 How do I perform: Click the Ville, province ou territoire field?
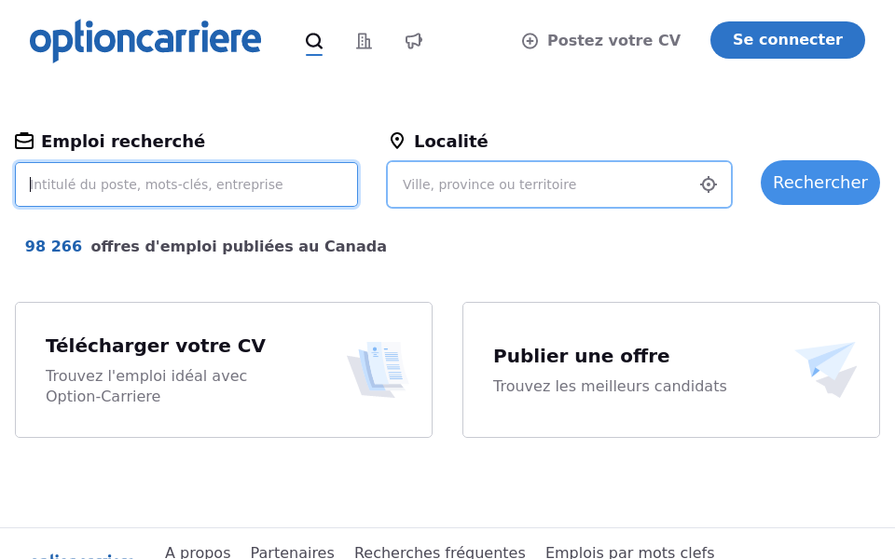pos(541,184)
